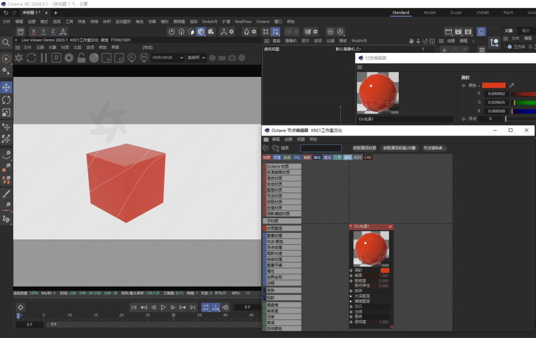Click the magnifier search icon

(6, 43)
